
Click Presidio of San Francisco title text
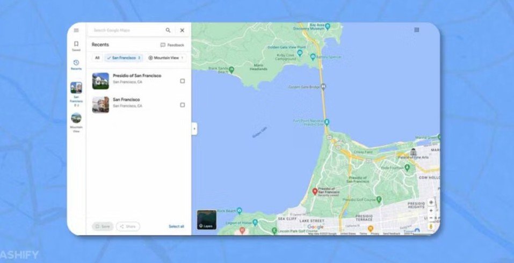click(x=137, y=76)
